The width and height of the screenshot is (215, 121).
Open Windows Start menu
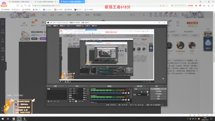click(x=3, y=119)
